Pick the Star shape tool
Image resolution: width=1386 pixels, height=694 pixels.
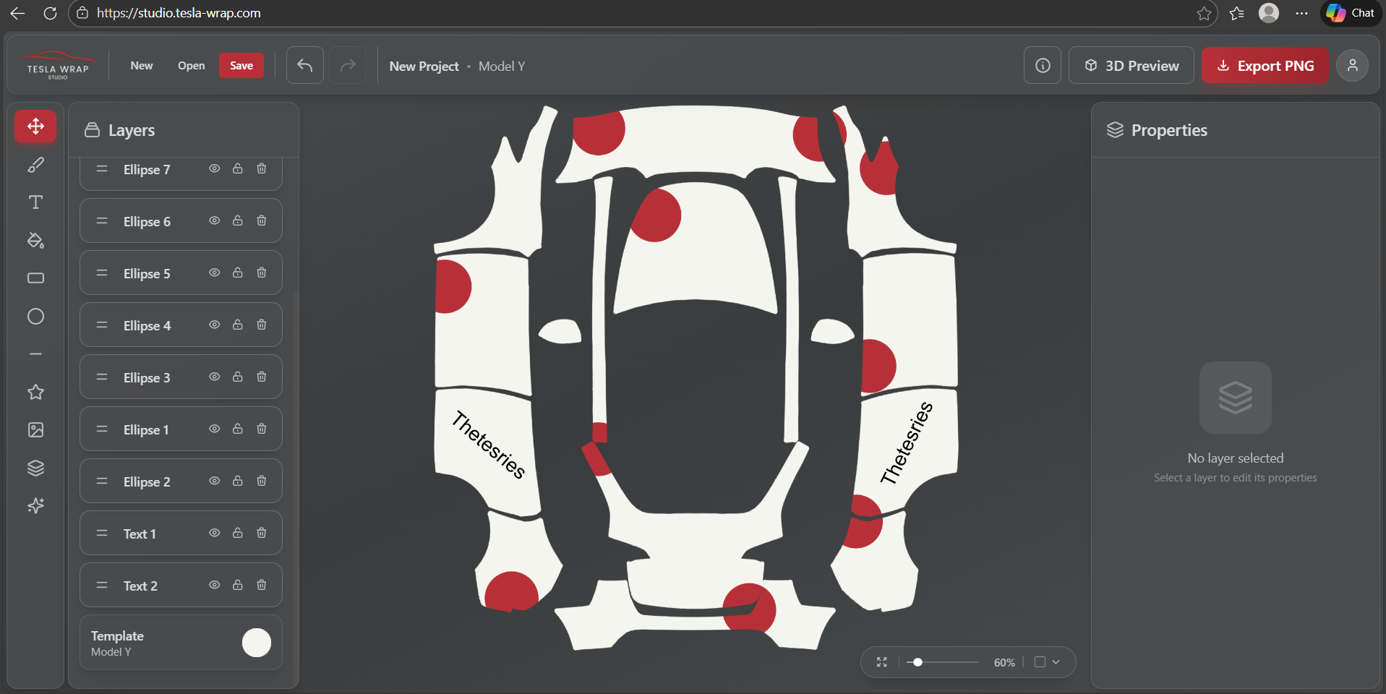coord(35,393)
